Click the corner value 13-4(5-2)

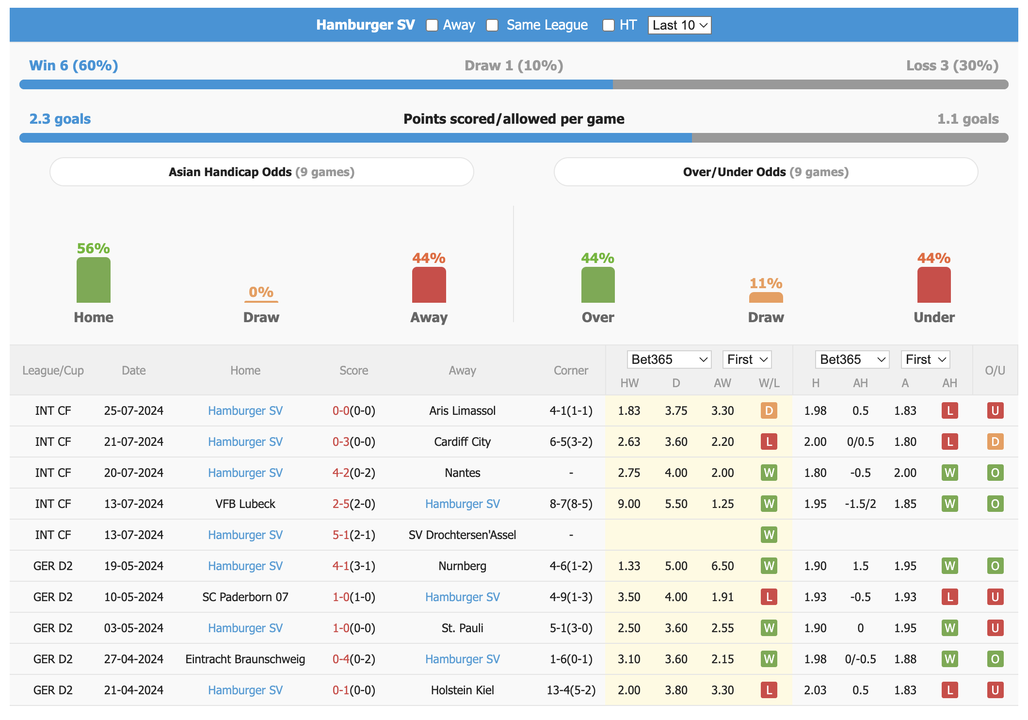pyautogui.click(x=571, y=690)
